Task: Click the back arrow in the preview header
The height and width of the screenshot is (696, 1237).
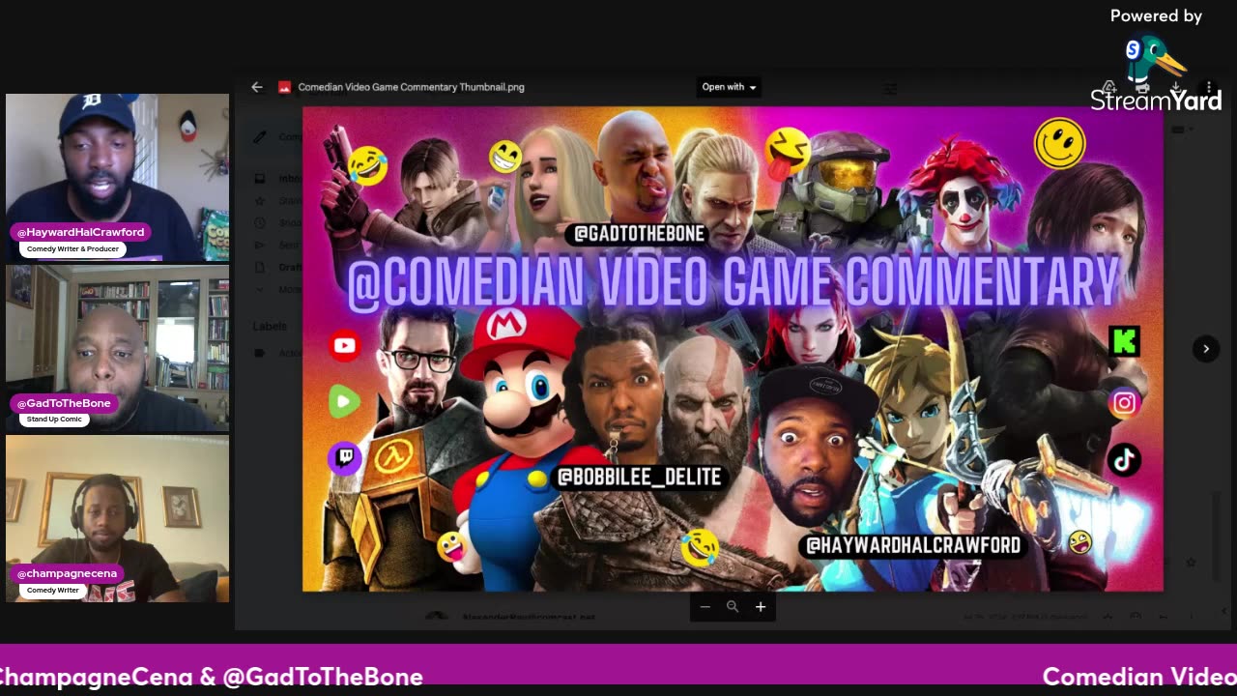Action: [257, 87]
